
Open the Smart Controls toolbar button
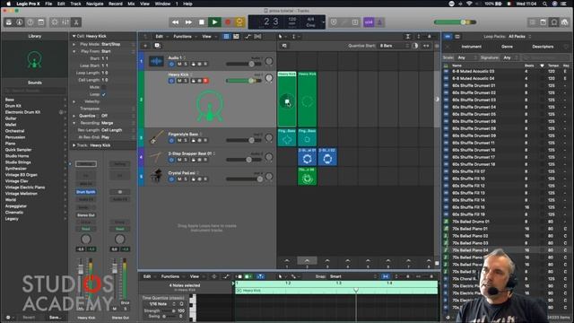click(54, 22)
